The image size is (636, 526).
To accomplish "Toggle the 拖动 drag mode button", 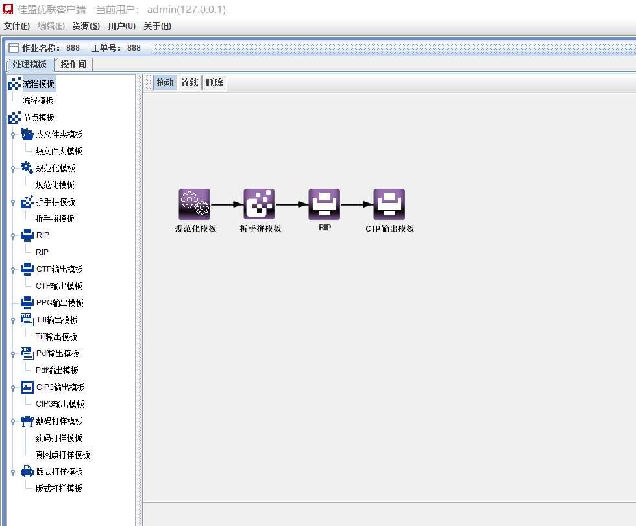I will [165, 83].
